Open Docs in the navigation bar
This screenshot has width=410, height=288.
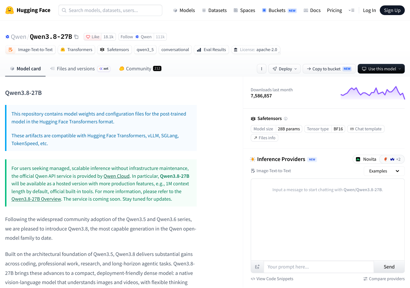tap(312, 10)
